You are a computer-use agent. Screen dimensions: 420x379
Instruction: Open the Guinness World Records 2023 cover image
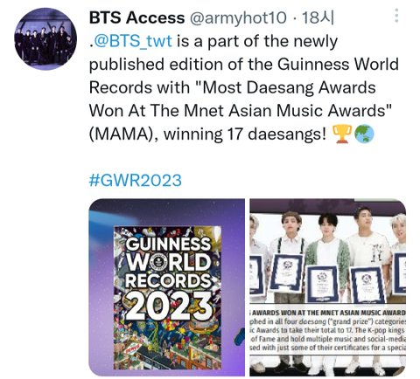pos(166,287)
